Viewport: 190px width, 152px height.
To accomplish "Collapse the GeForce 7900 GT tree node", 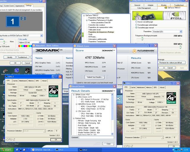I will [84, 15].
